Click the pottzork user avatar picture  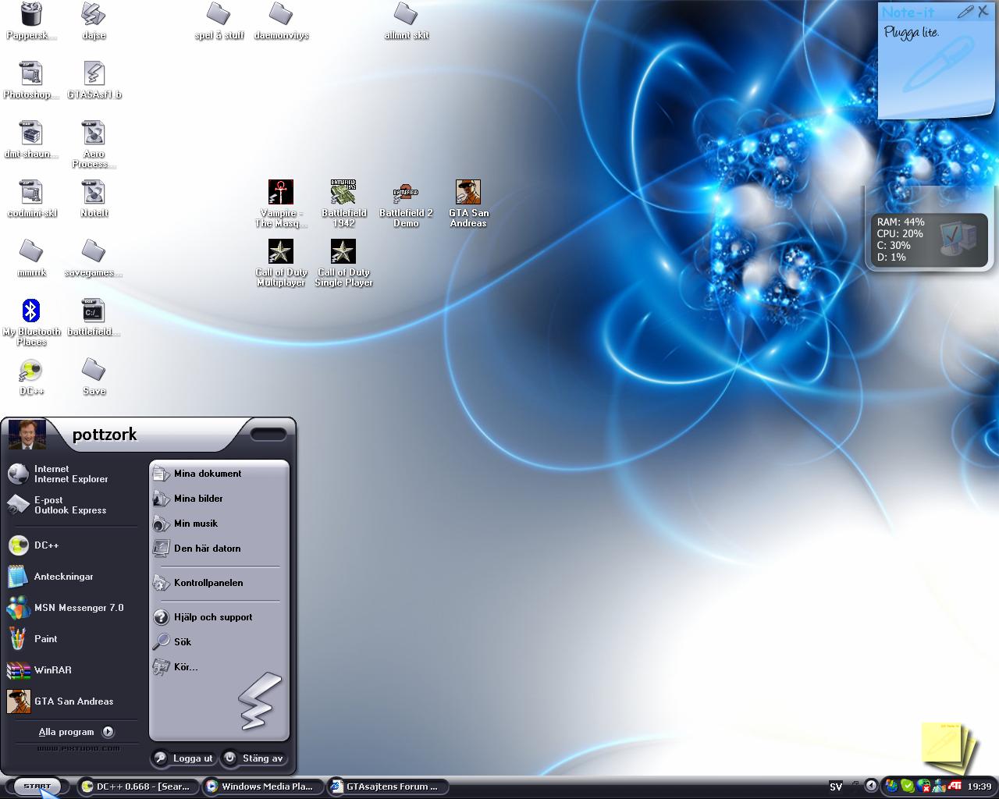coord(27,434)
